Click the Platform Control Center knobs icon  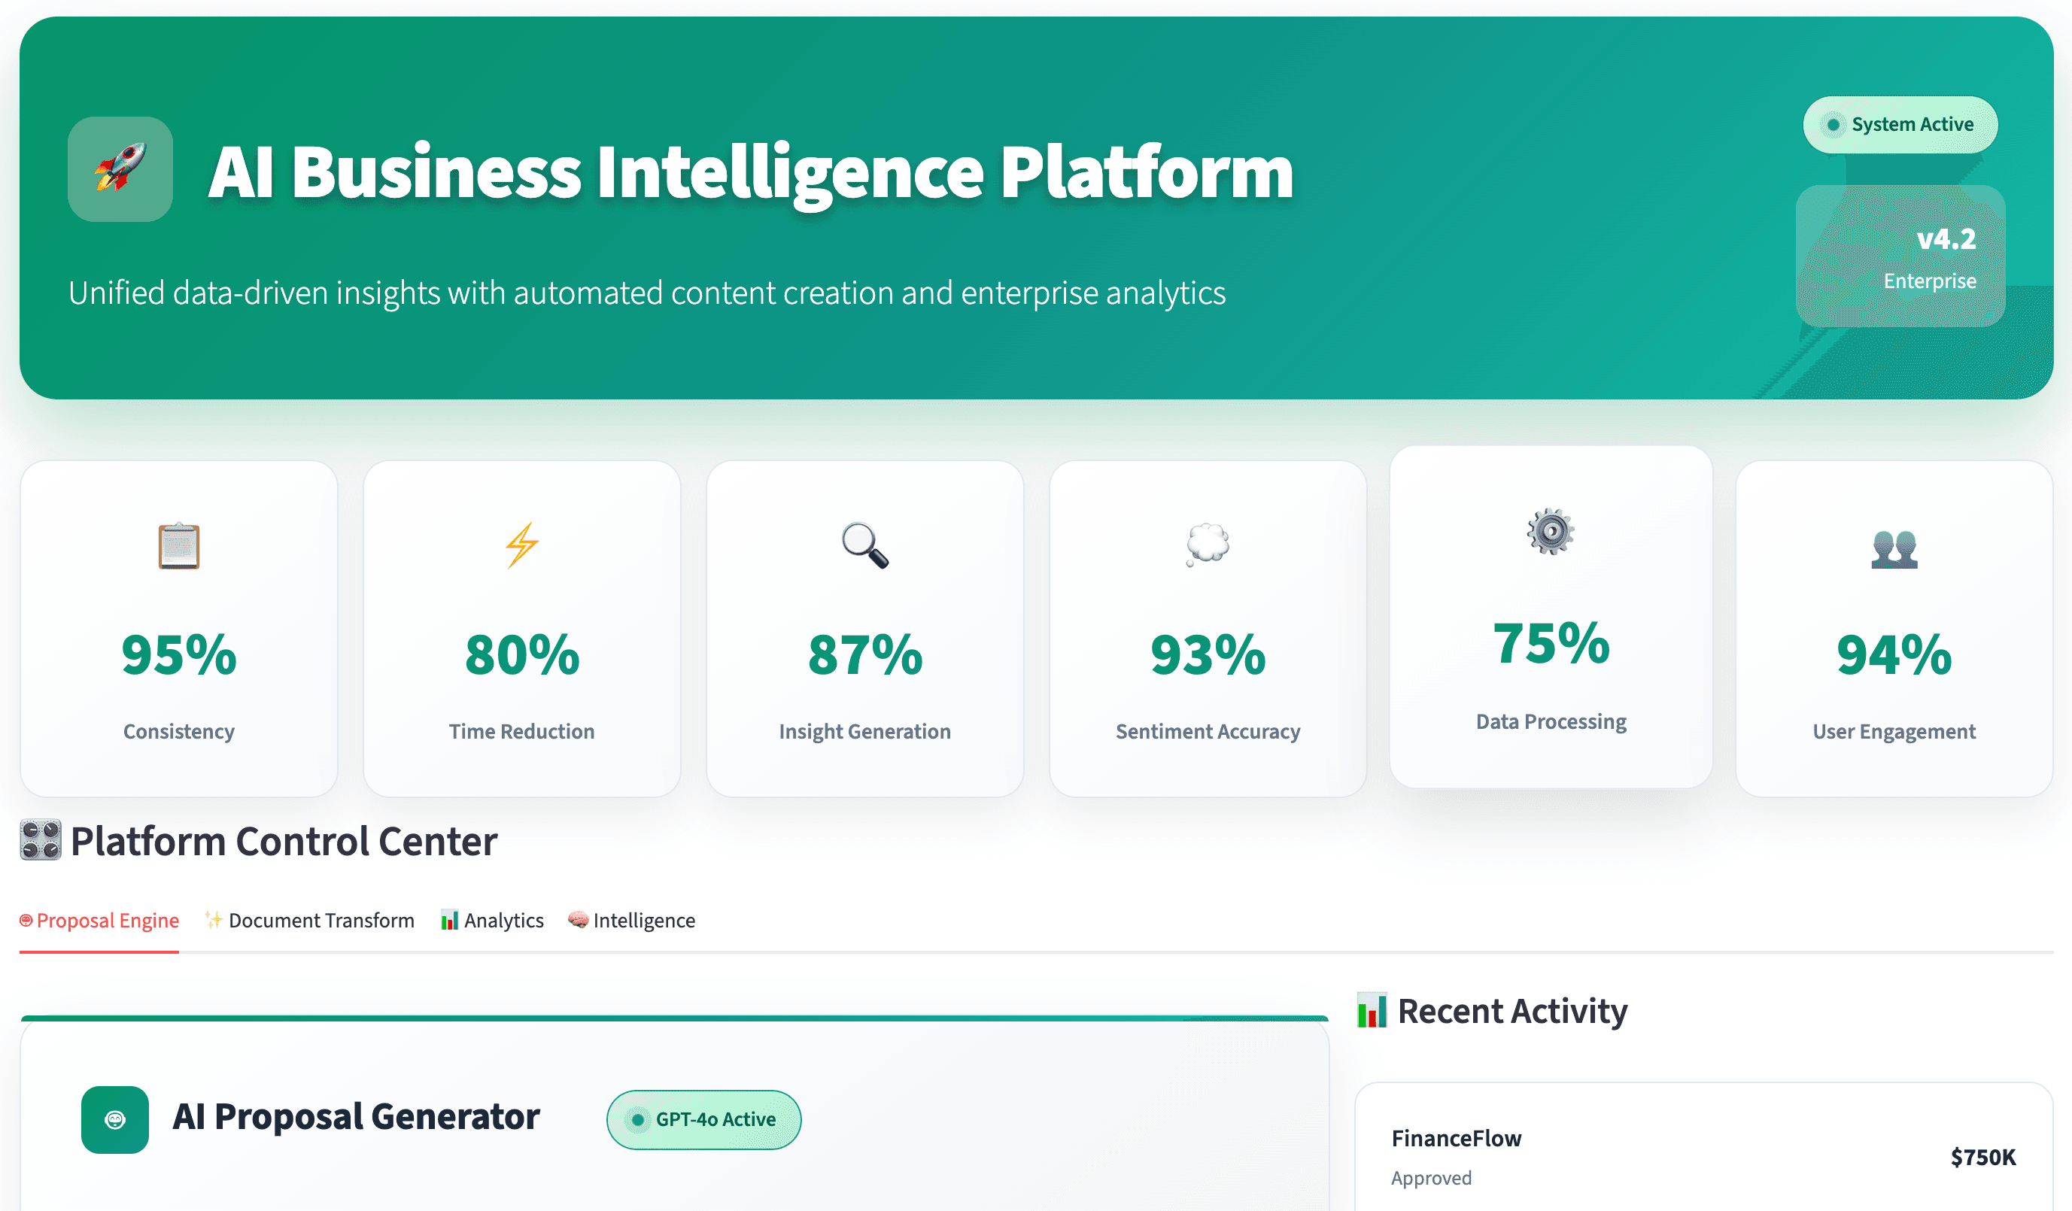pos(41,840)
